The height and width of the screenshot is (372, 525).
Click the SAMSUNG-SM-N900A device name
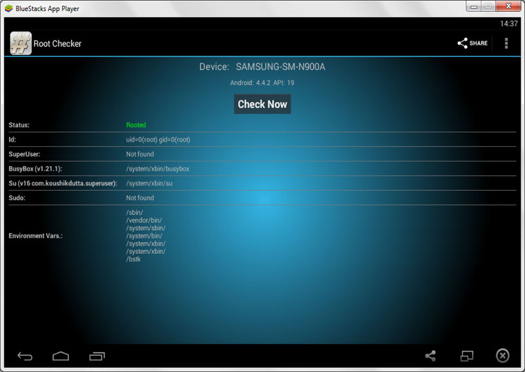281,67
